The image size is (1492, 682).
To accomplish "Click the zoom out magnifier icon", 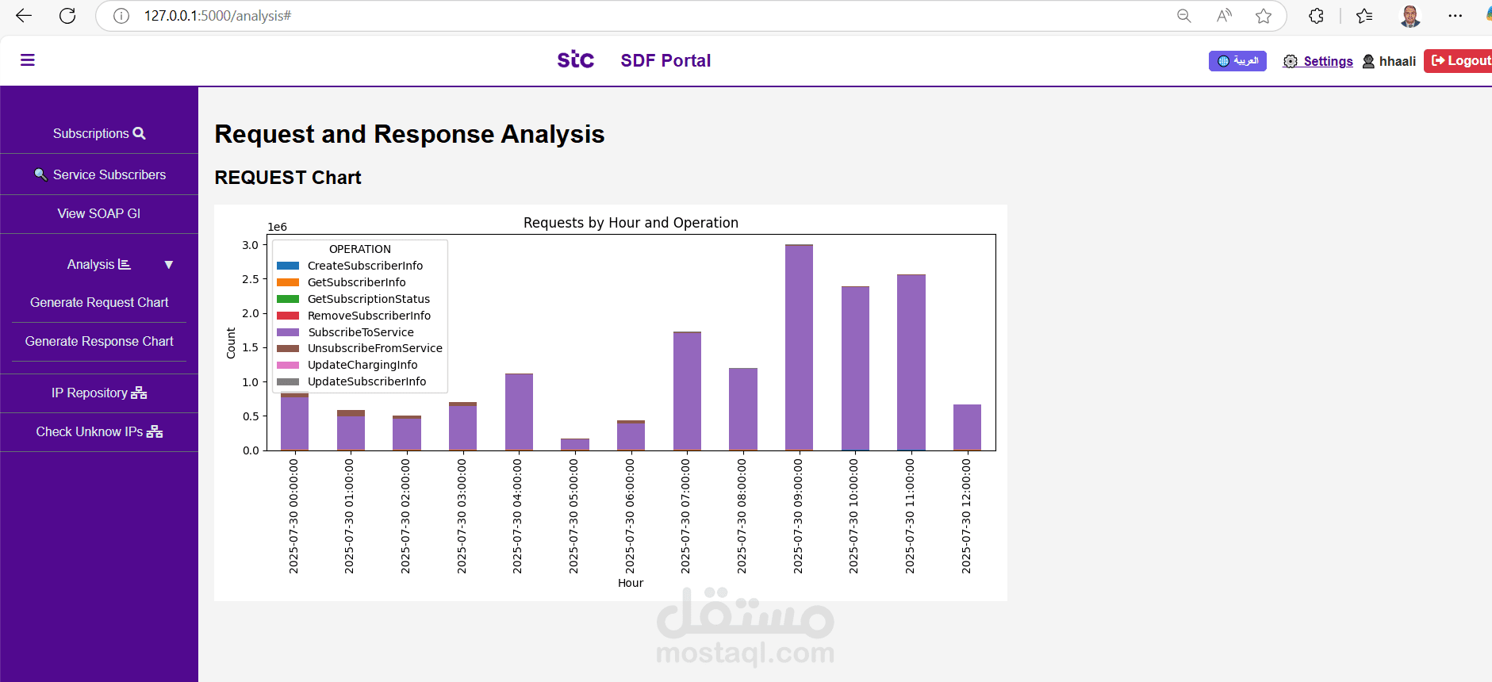I will 1184,16.
